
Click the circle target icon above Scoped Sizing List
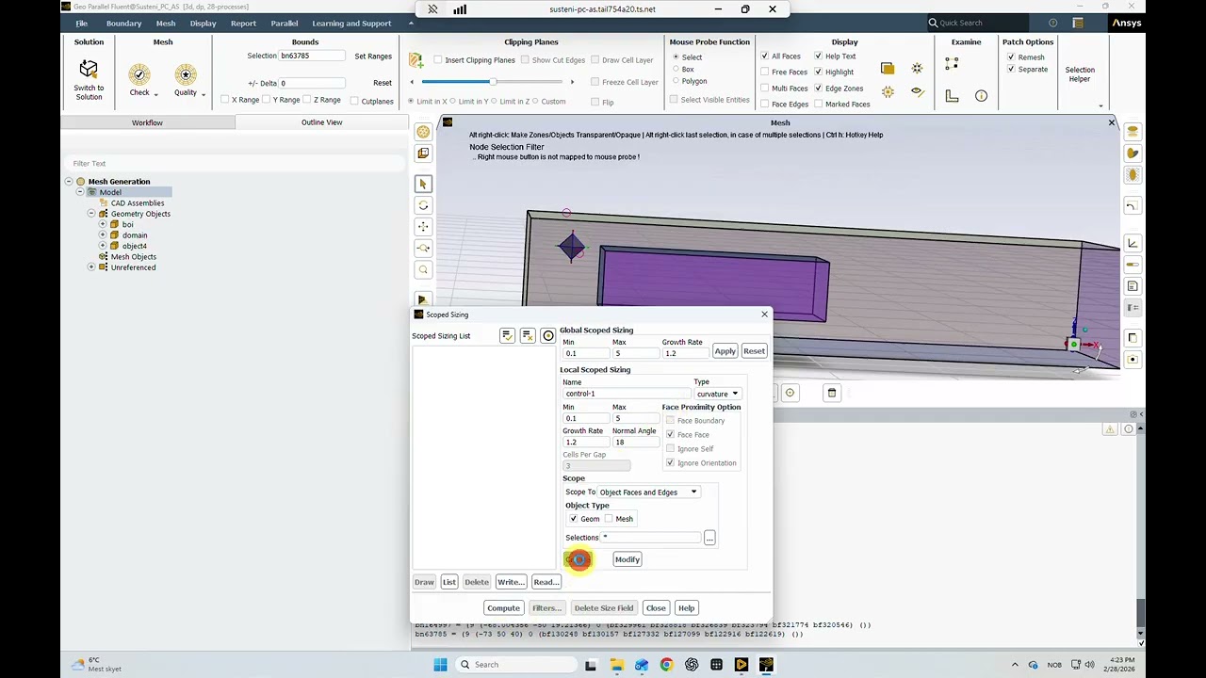(548, 335)
